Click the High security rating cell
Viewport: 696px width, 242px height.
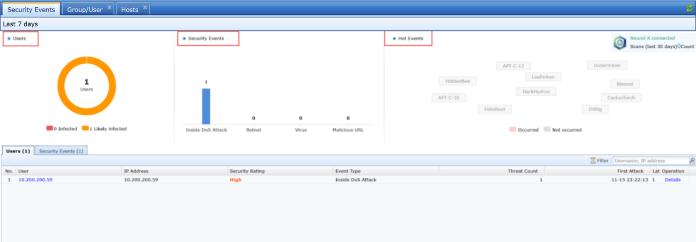pos(236,179)
